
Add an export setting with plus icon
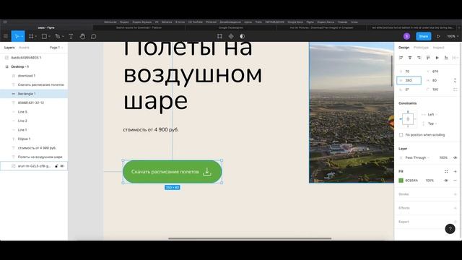tap(456, 222)
